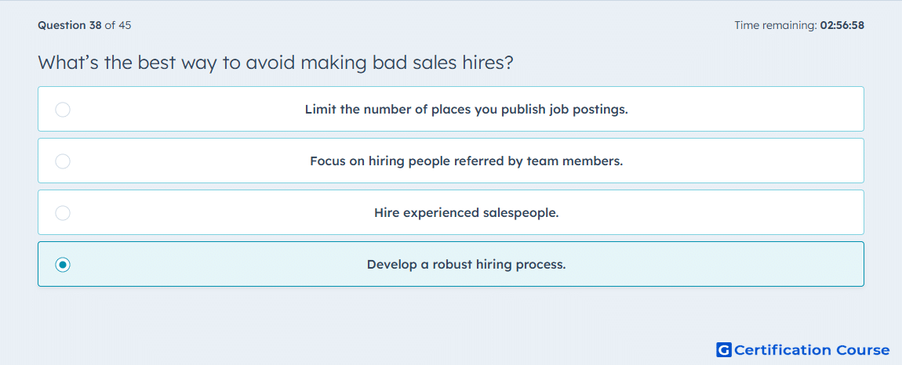Image resolution: width=902 pixels, height=365 pixels.
Task: Choose the 'Hire experienced salespeople.' answer text
Action: (x=467, y=213)
